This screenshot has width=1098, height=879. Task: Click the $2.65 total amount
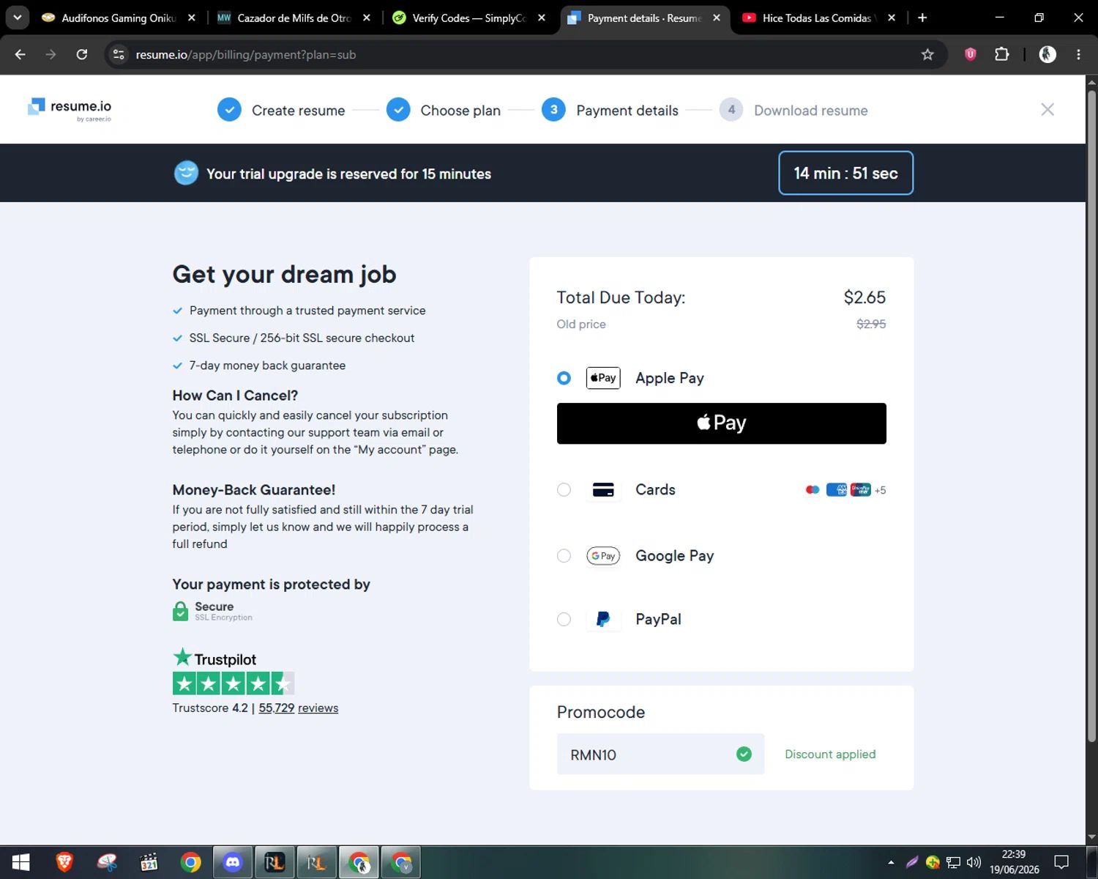(x=864, y=297)
